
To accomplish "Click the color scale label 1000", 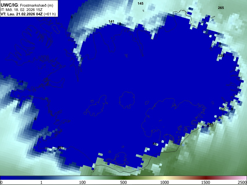I will [x=164, y=182].
